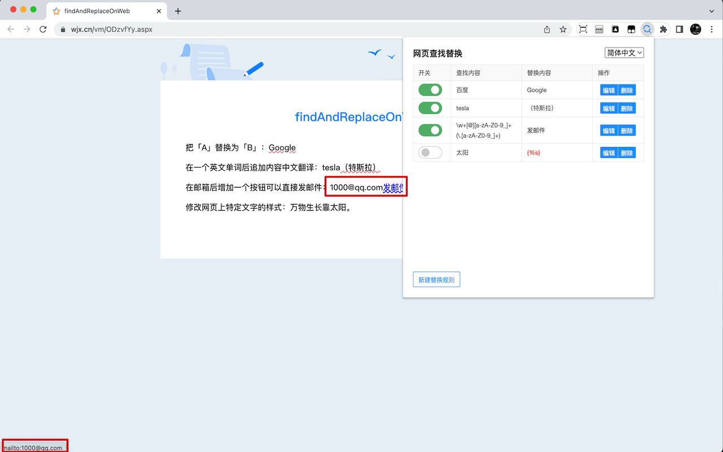
Task: Click the 新建替换规则 button
Action: 436,279
